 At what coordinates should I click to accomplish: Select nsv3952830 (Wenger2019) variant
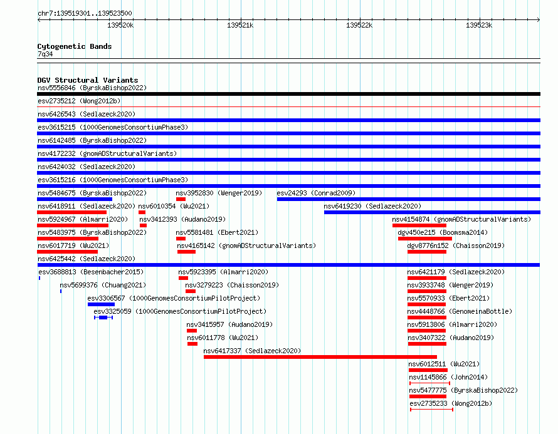tap(219, 193)
